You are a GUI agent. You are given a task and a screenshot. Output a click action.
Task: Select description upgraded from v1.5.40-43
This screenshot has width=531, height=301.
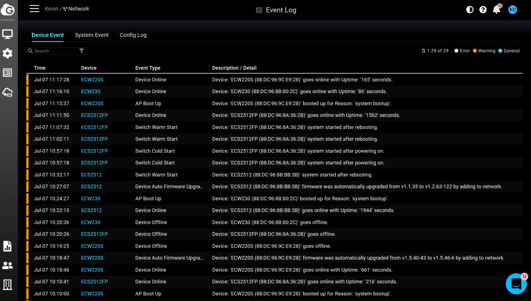pyautogui.click(x=358, y=258)
